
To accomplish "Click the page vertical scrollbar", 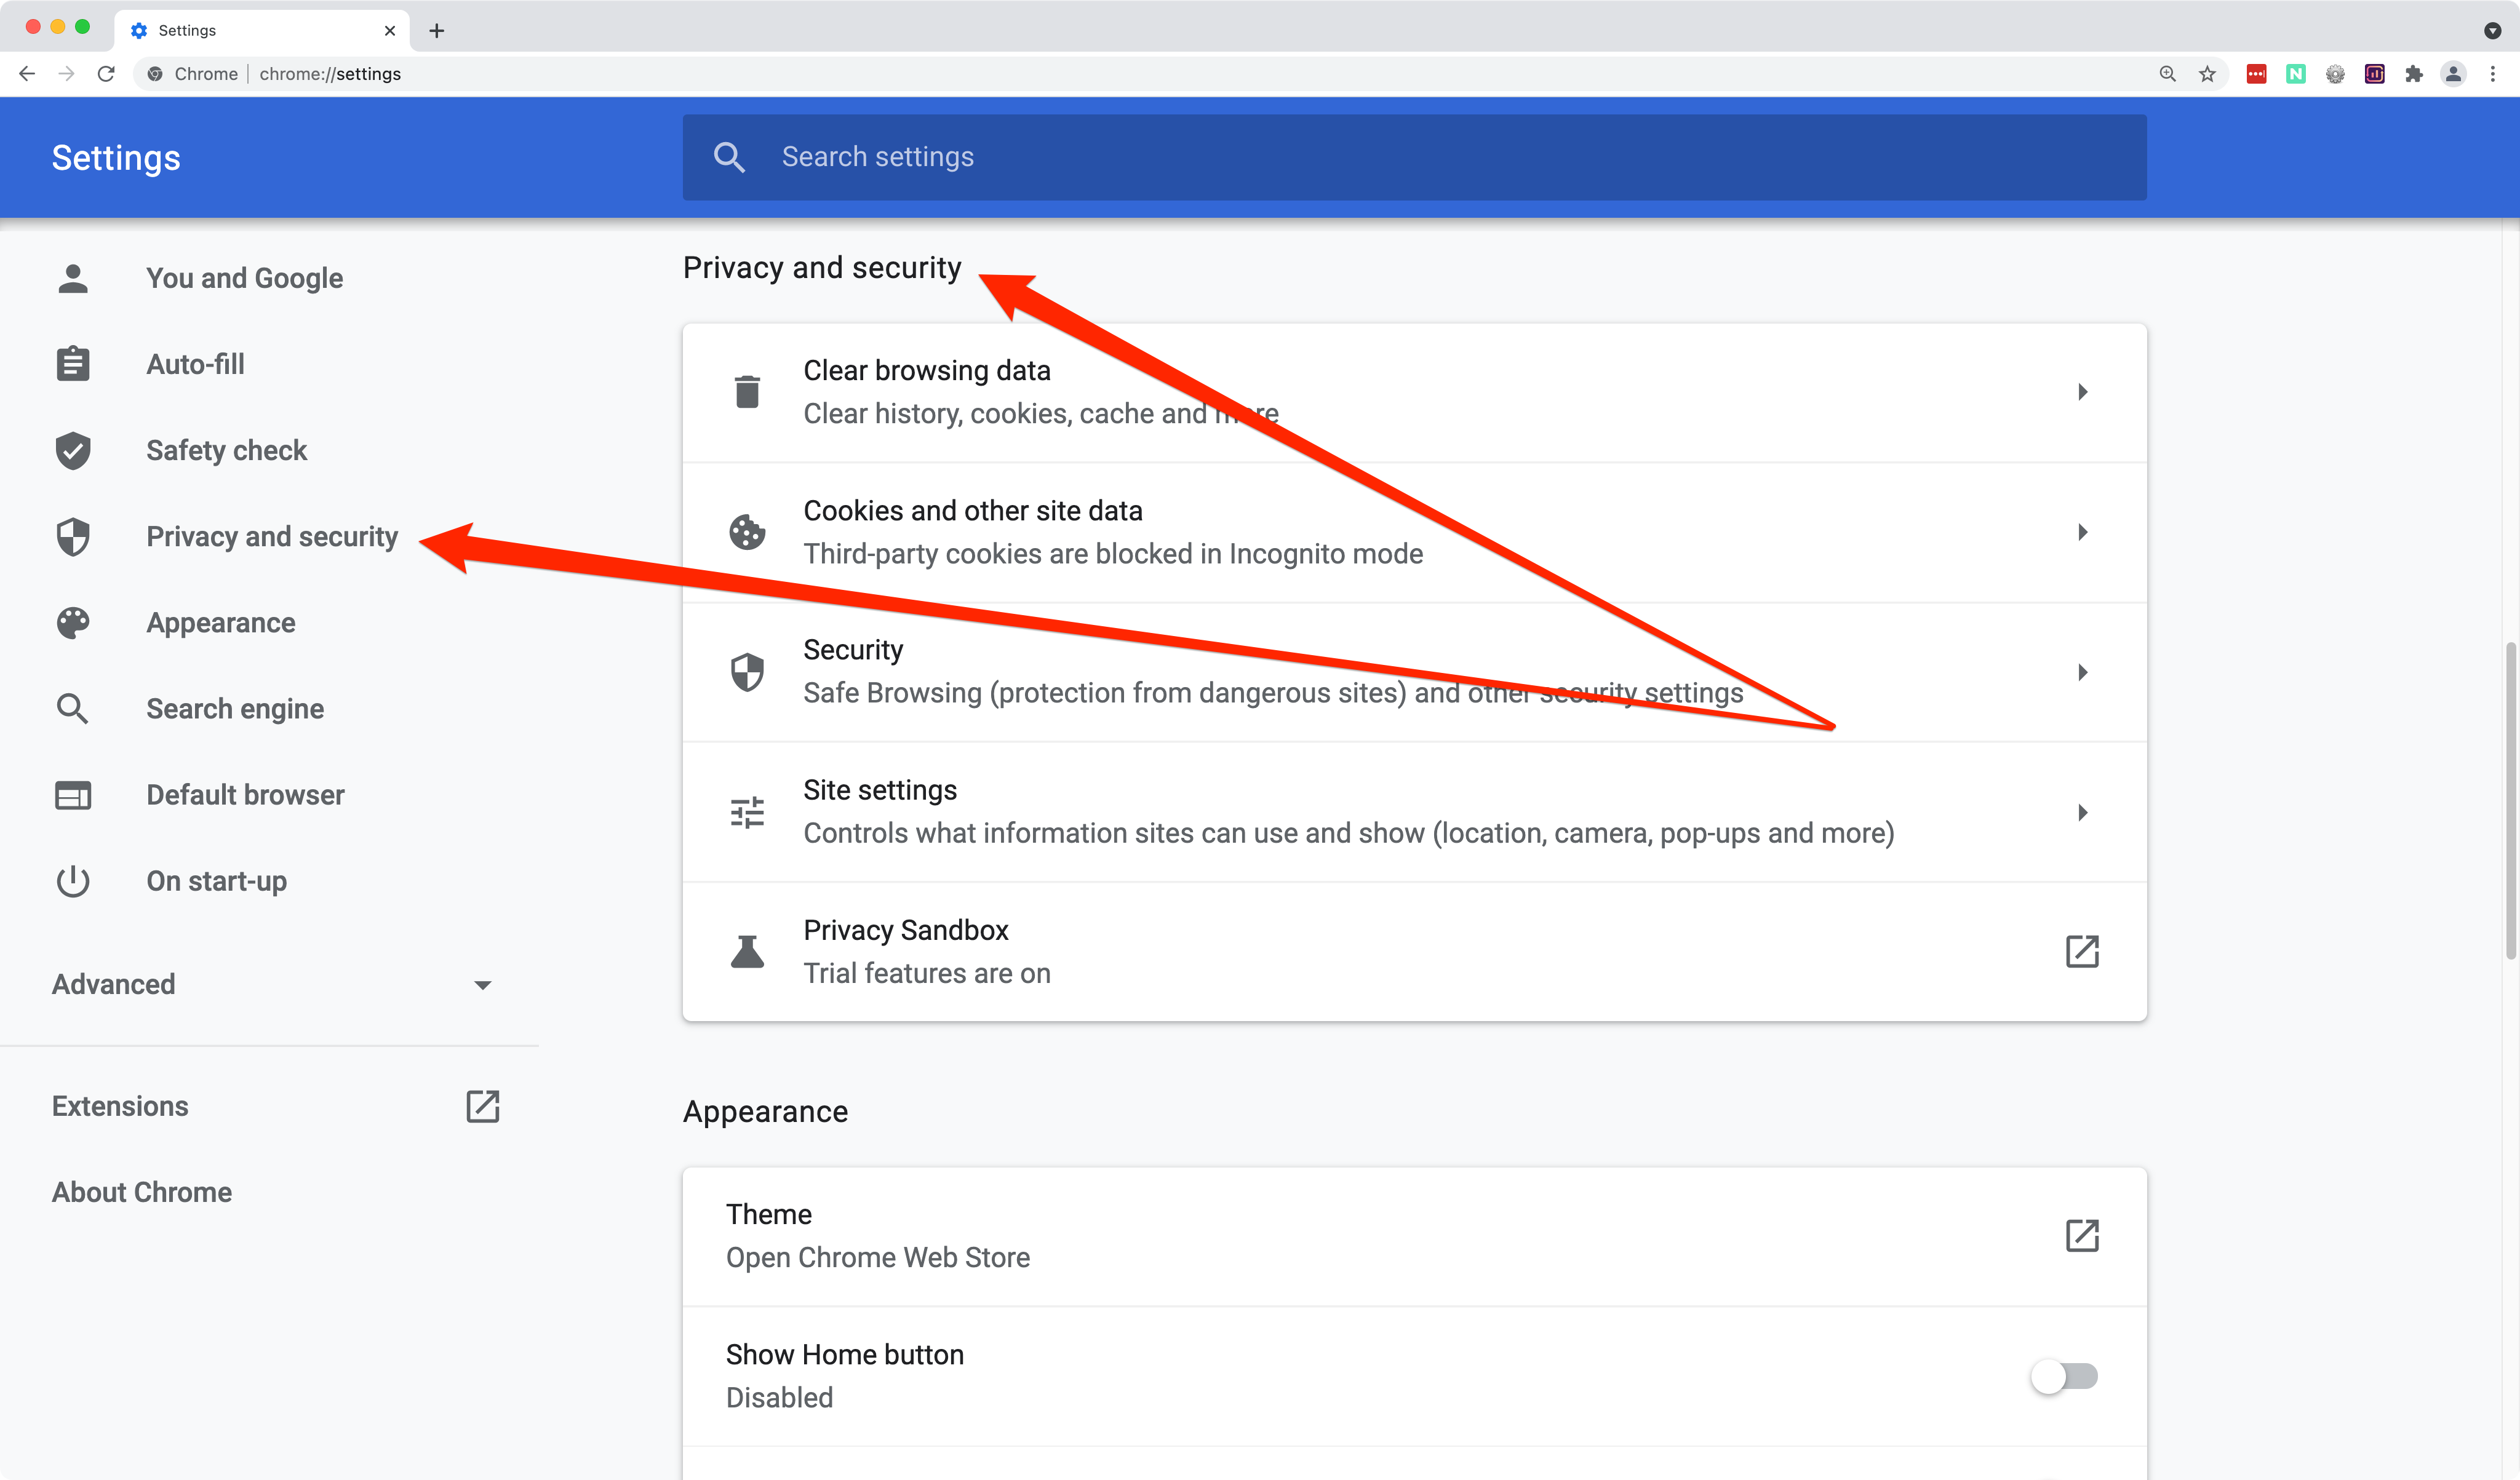I will (2510, 800).
